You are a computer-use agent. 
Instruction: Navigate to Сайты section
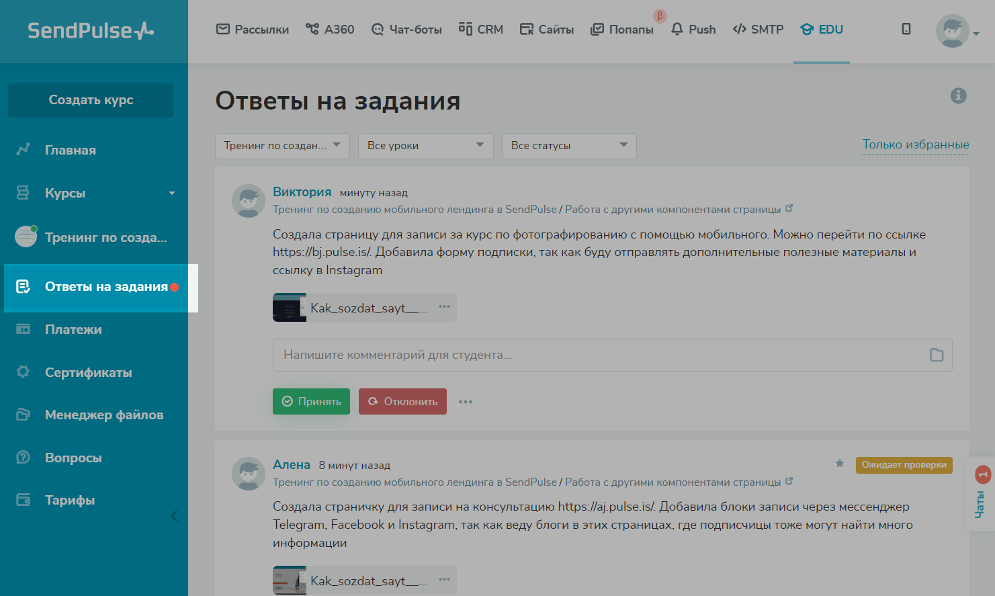pyautogui.click(x=547, y=30)
